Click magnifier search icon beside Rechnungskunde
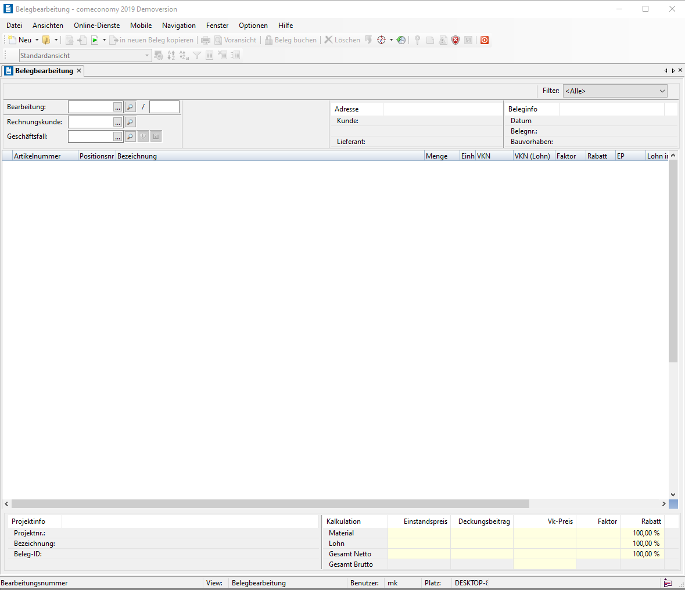Viewport: 685px width, 590px height. pyautogui.click(x=130, y=122)
